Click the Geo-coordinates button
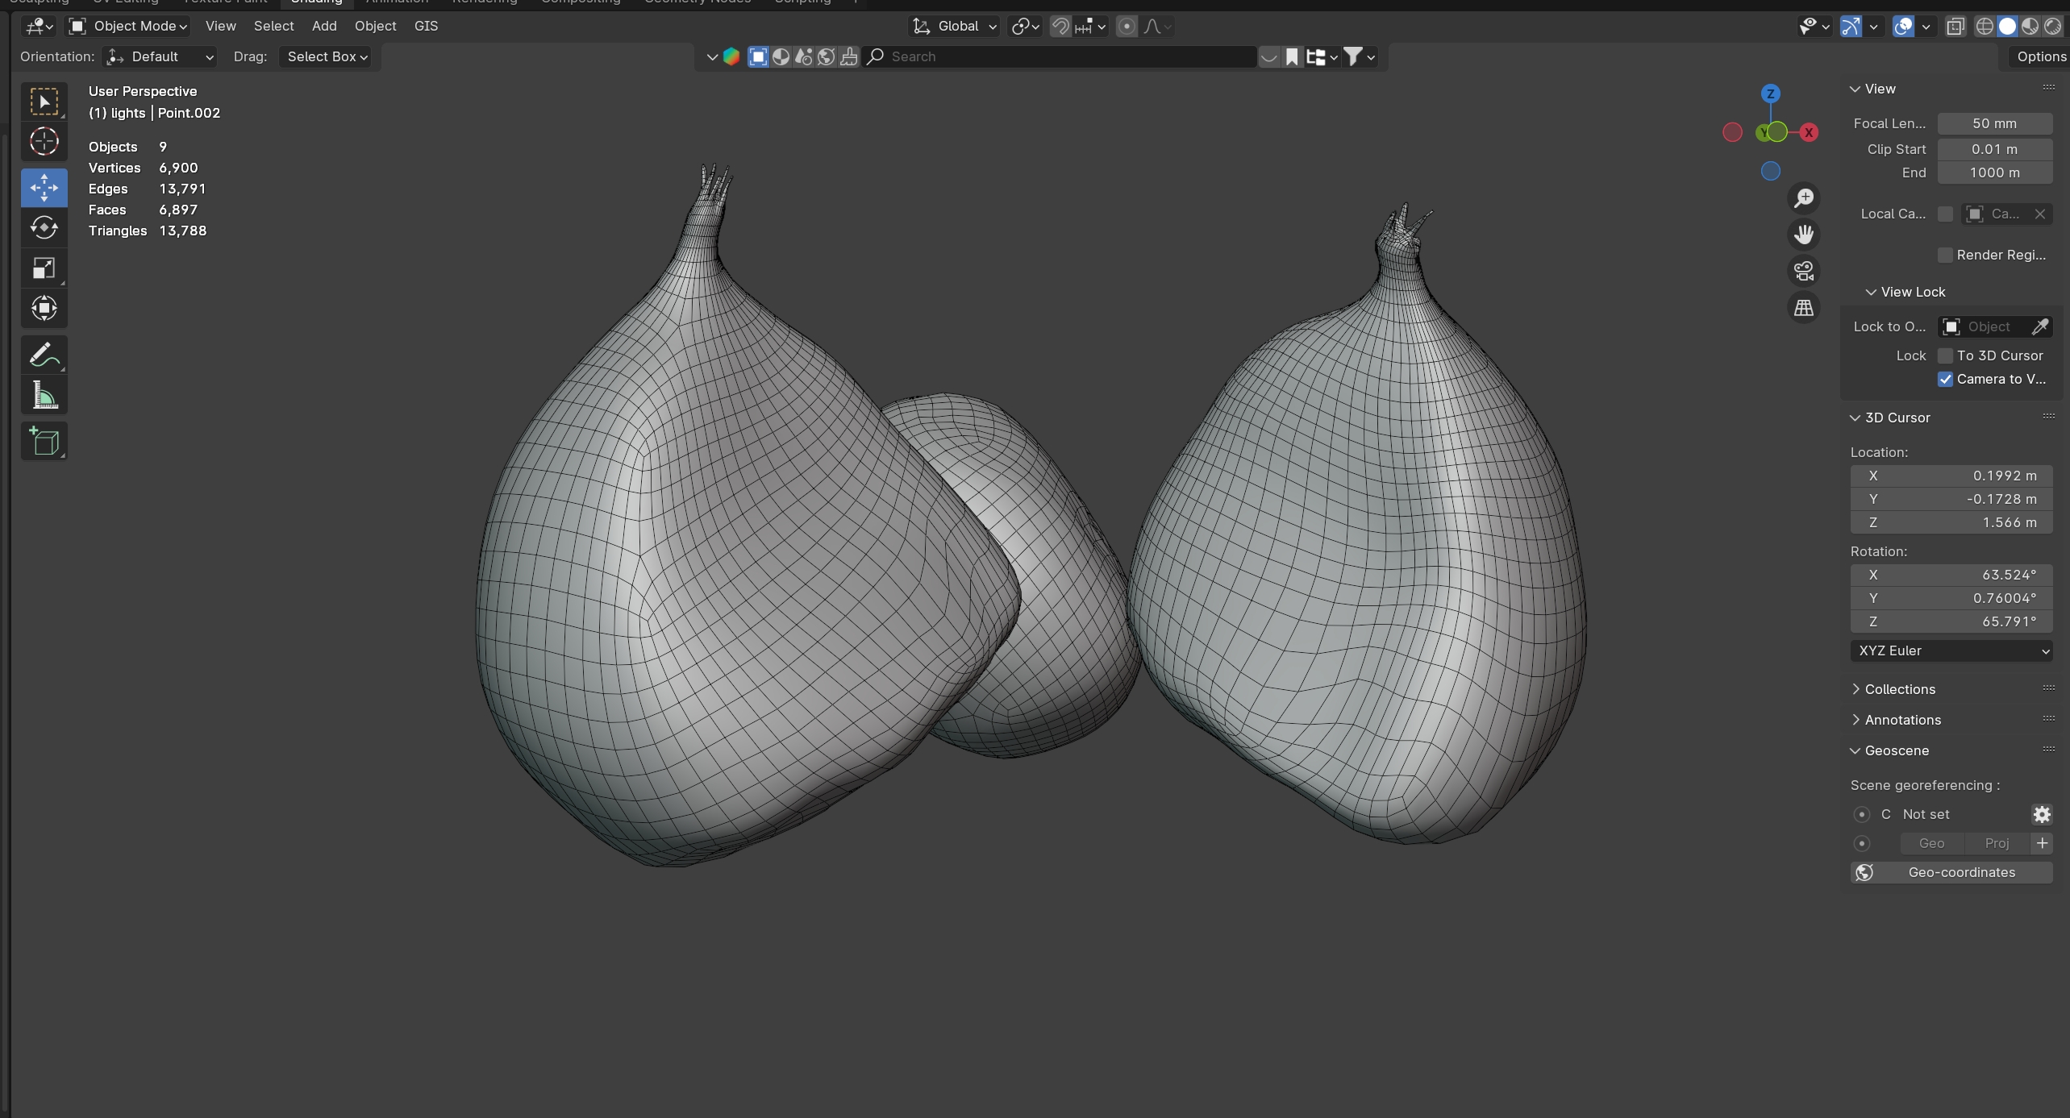2070x1118 pixels. (1951, 872)
